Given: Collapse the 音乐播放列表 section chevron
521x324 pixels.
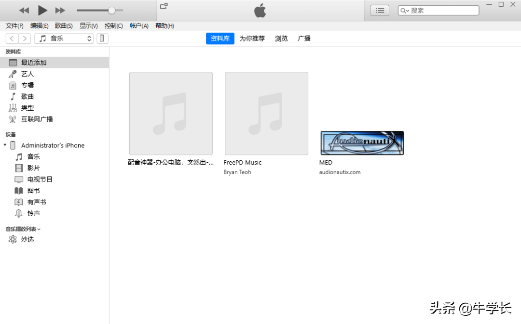Looking at the screenshot, I should pyautogui.click(x=39, y=229).
